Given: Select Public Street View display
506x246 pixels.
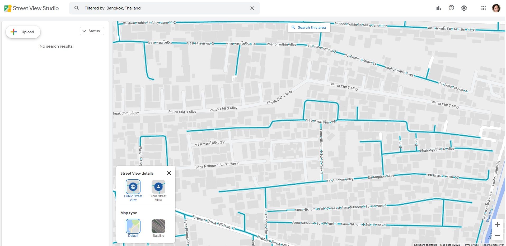Looking at the screenshot, I should tap(133, 187).
